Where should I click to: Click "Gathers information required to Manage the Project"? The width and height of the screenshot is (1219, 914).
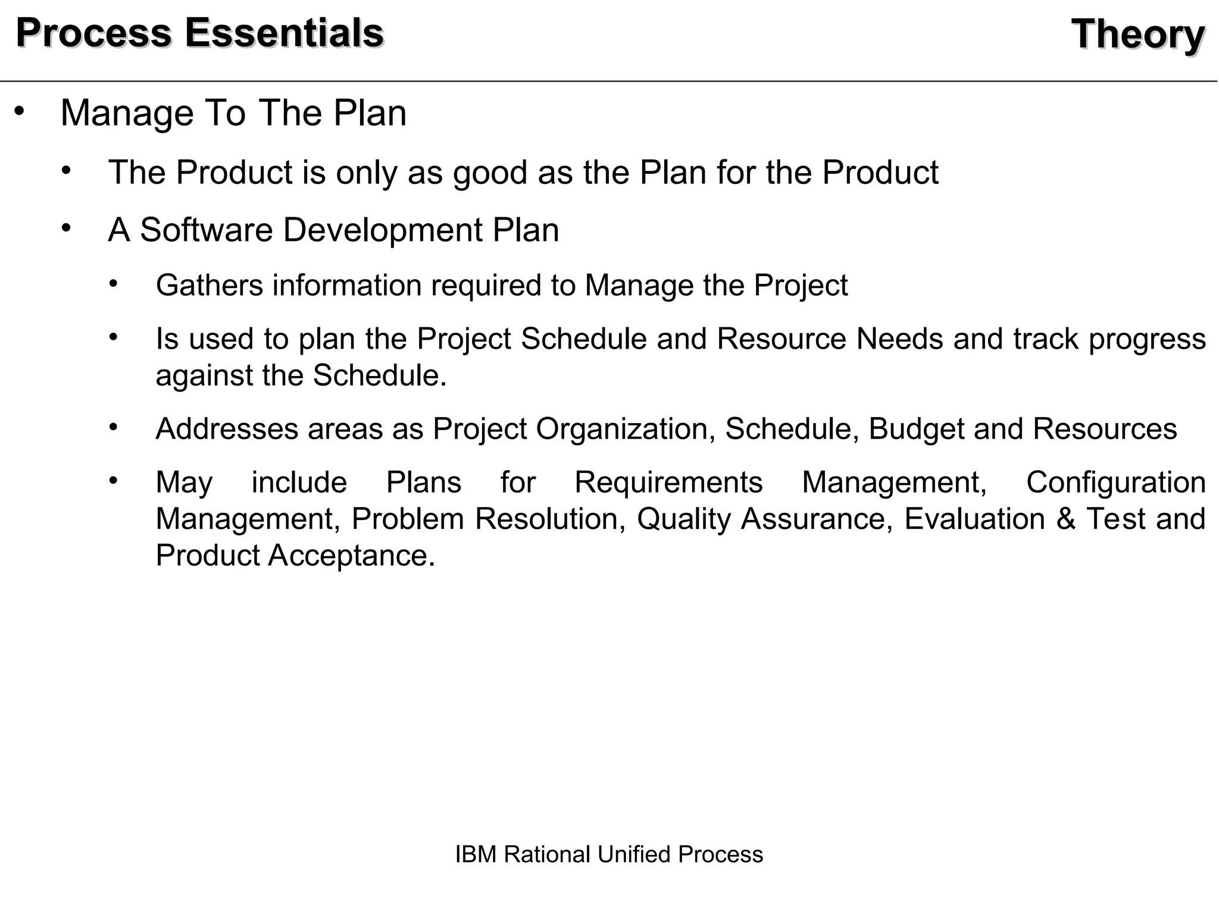click(x=501, y=285)
